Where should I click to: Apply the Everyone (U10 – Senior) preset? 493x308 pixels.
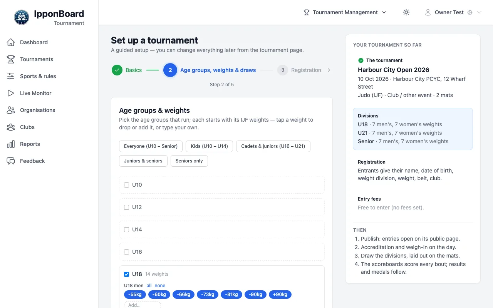click(x=151, y=146)
